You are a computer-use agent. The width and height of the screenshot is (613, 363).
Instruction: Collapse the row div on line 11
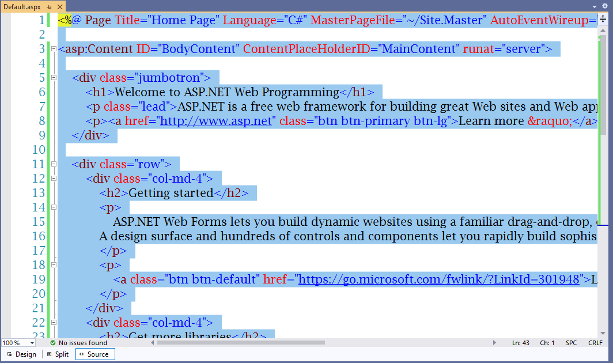pos(54,164)
